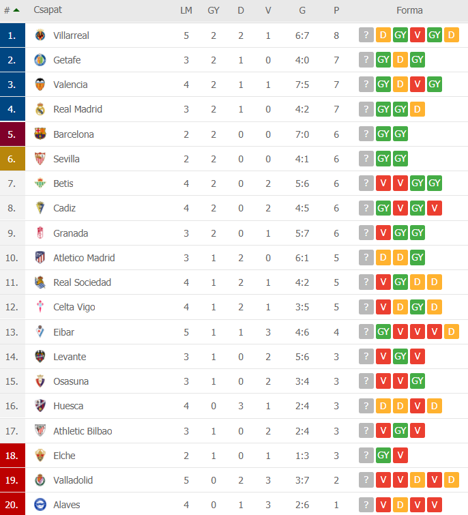
Task: Click the Alaves club crest icon
Action: [x=40, y=505]
